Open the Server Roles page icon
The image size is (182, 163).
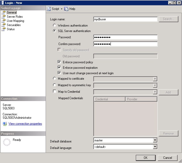point(3,17)
